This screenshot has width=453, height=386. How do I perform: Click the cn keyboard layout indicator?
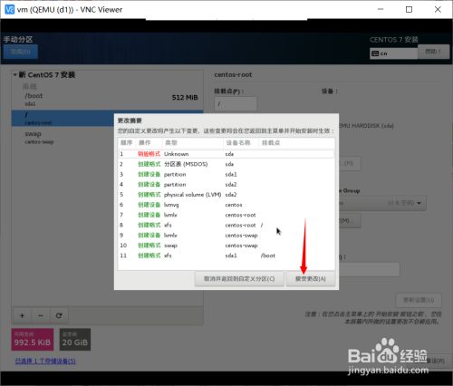pos(394,53)
